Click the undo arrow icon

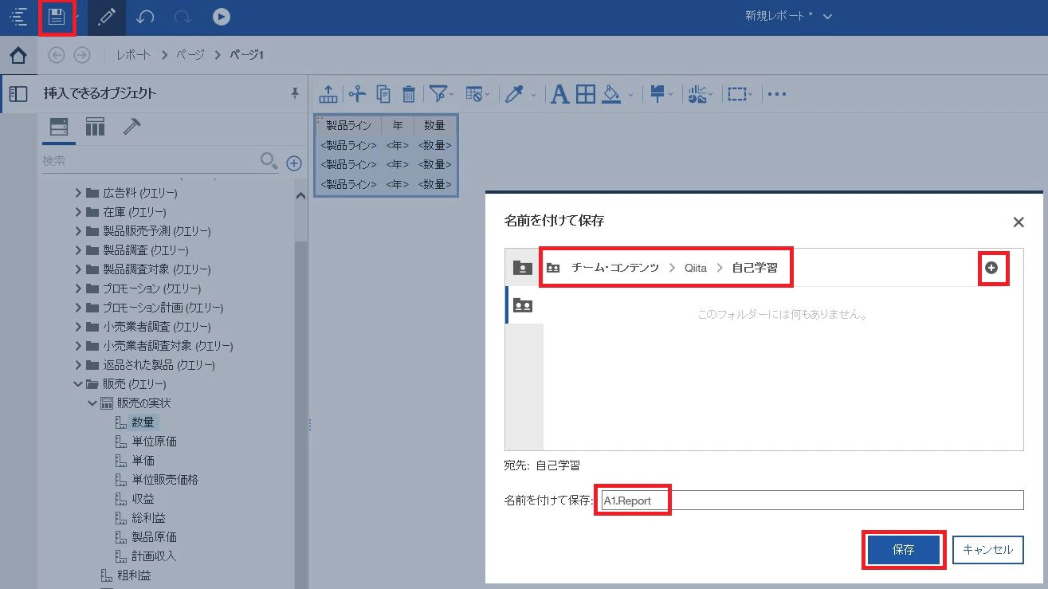pos(144,17)
